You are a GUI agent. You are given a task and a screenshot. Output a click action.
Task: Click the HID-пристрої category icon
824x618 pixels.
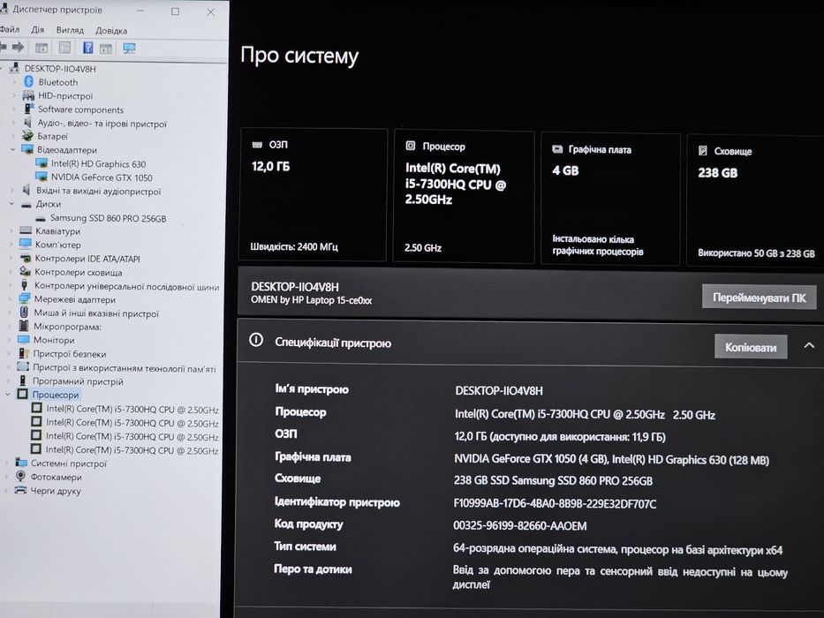[x=28, y=95]
